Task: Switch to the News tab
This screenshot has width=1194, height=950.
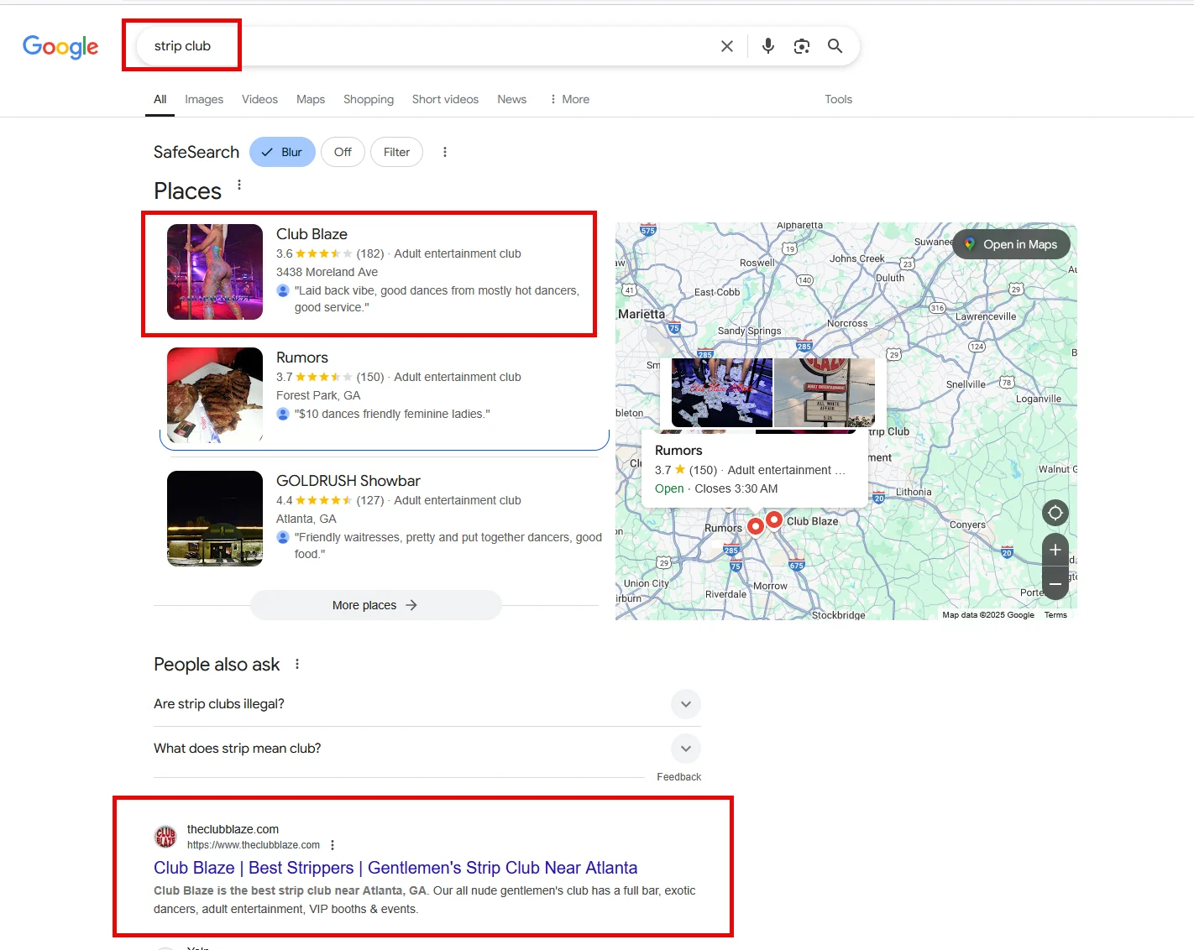Action: pyautogui.click(x=512, y=99)
